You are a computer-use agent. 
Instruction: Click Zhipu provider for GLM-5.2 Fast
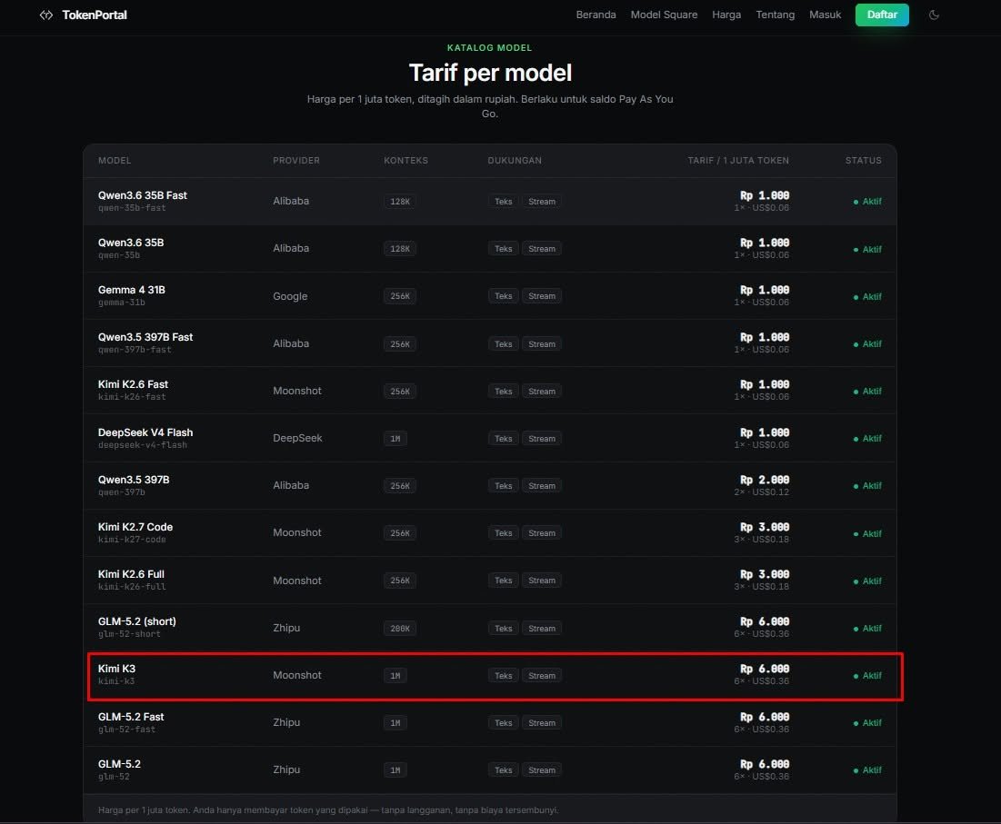tap(286, 722)
